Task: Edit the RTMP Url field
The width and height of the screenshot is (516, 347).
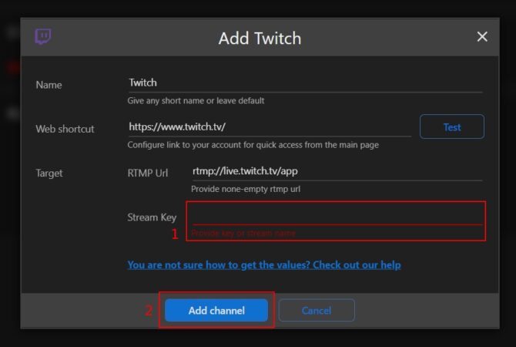Action: point(337,171)
